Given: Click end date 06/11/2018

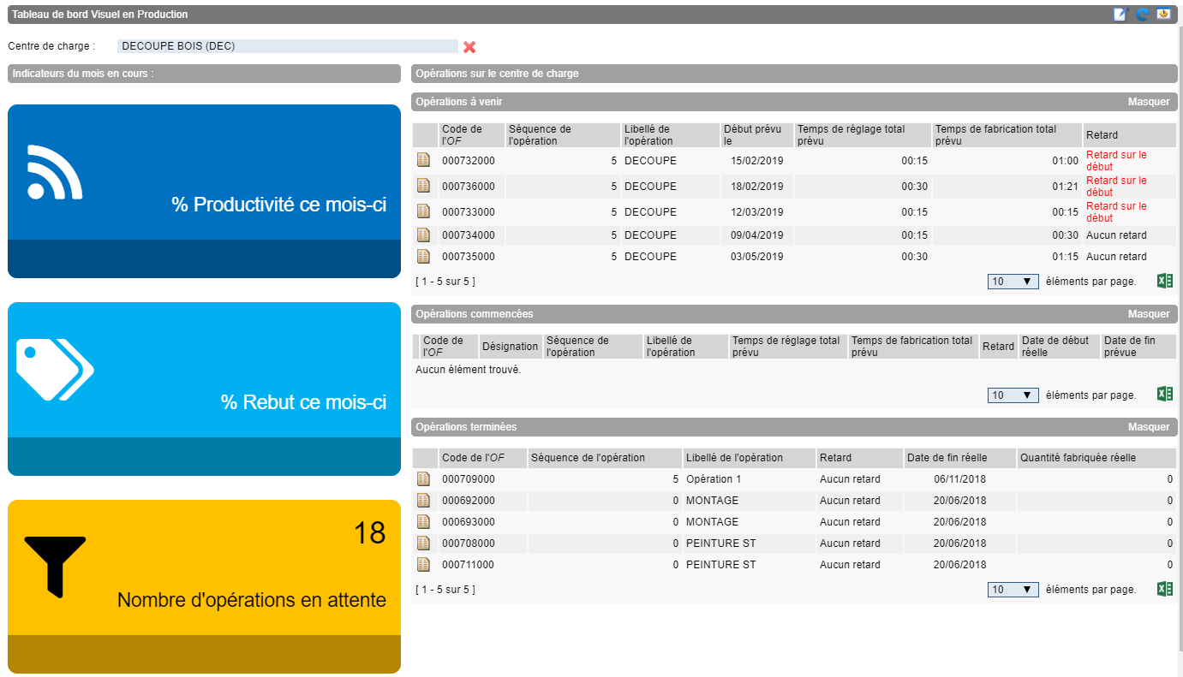Looking at the screenshot, I should click(960, 479).
